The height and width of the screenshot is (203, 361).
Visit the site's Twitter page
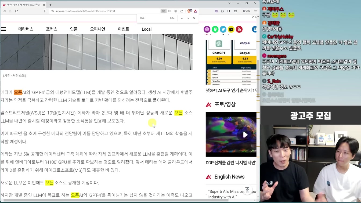(223, 29)
